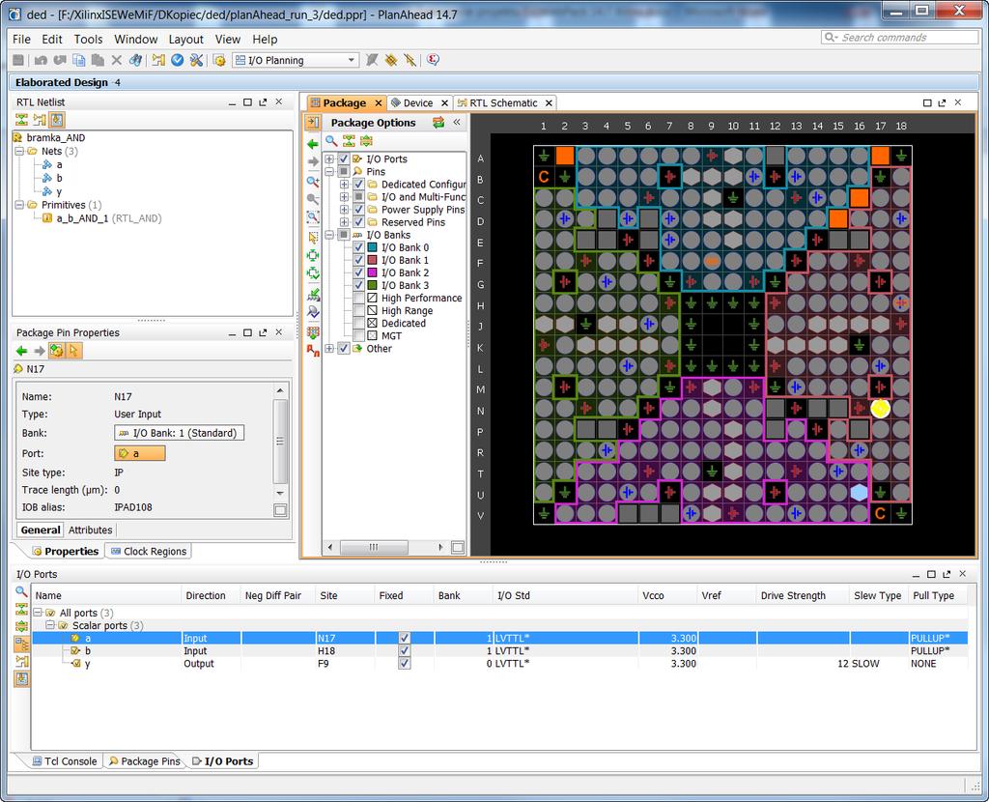Click the blue checkmark toolbar icon
This screenshot has width=989, height=802.
coord(178,60)
